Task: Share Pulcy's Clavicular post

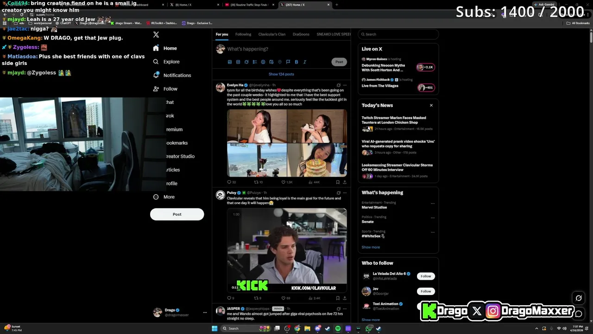Action: pos(344,298)
